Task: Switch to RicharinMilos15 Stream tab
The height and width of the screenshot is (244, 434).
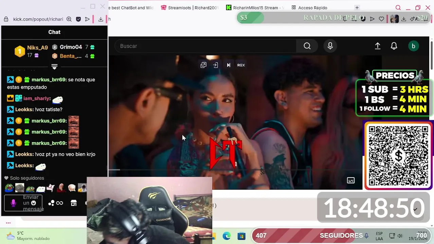Action: tap(255, 7)
